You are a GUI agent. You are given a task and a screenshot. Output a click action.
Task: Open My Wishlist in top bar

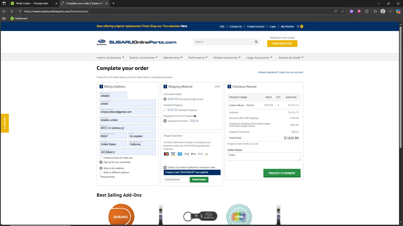coord(287,27)
